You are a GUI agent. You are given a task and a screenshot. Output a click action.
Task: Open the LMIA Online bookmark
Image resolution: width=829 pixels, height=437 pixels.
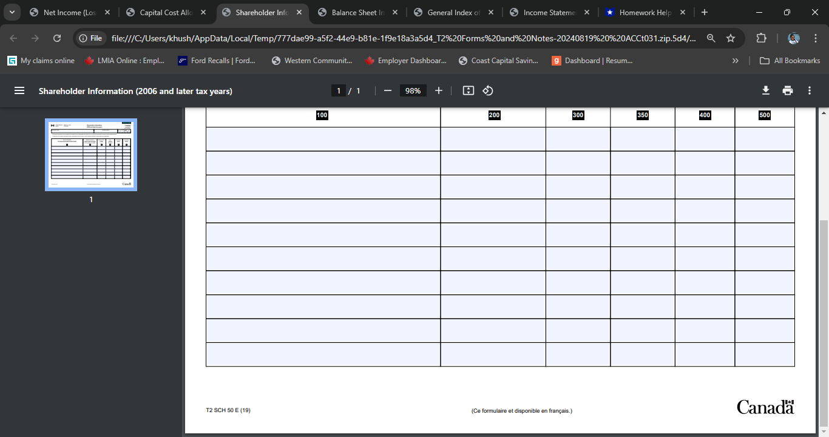(124, 61)
